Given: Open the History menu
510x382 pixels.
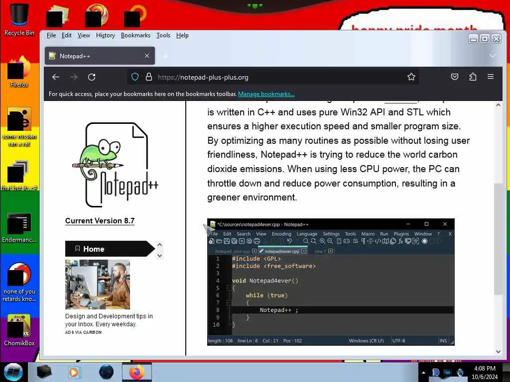Looking at the screenshot, I should click(106, 35).
